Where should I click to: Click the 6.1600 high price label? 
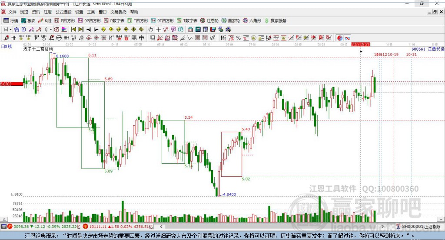coord(62,56)
